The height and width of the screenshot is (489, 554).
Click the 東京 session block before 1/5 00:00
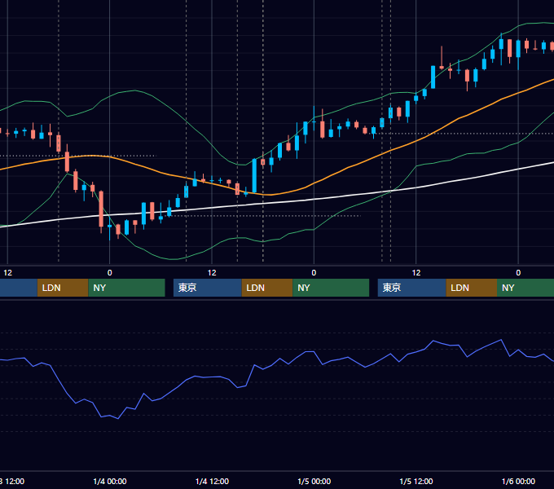(x=208, y=288)
